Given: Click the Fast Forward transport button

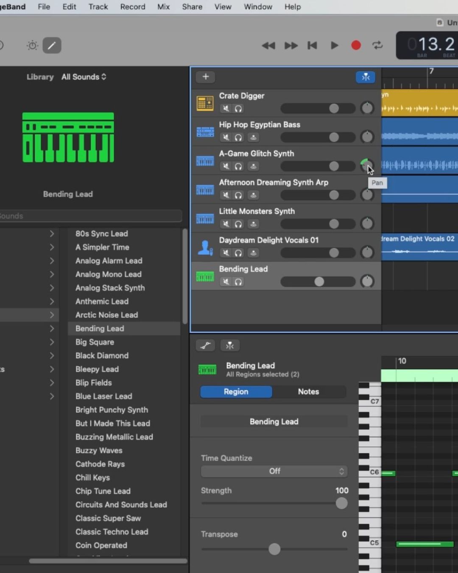Looking at the screenshot, I should [x=291, y=45].
